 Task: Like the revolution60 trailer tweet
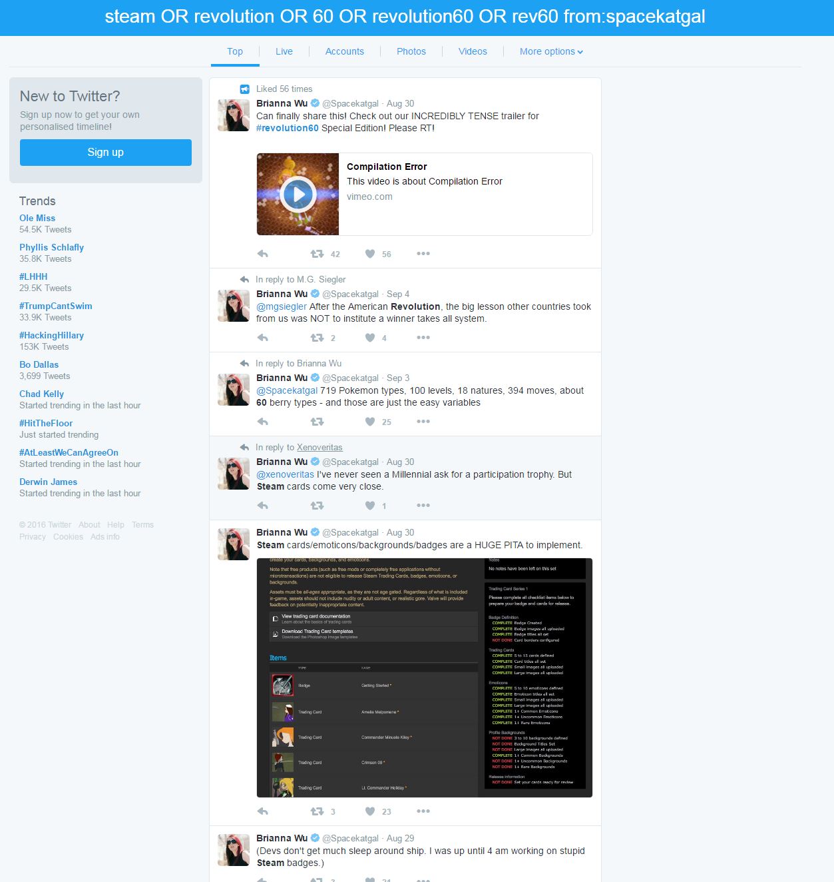370,254
